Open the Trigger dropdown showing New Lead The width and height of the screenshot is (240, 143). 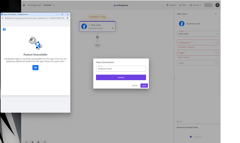[x=198, y=34]
